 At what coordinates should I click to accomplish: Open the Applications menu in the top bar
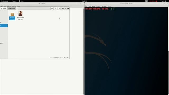coord(5,1)
